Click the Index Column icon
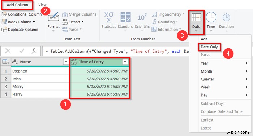Screen dimensions: 253x136 point(4,22)
